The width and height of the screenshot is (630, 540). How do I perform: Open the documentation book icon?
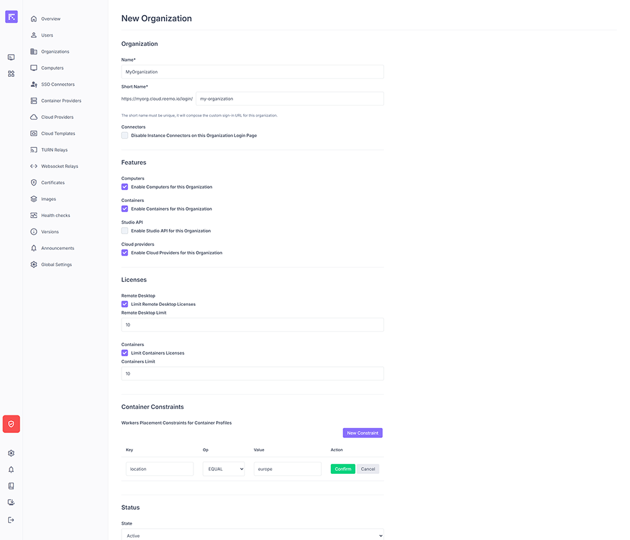coord(11,486)
